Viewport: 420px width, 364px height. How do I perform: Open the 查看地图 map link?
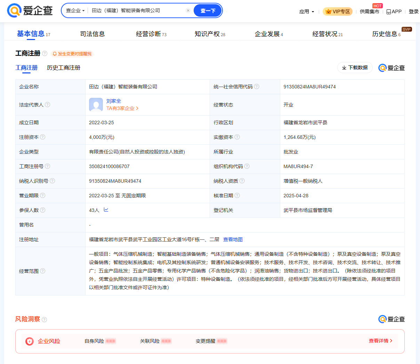(x=233, y=239)
